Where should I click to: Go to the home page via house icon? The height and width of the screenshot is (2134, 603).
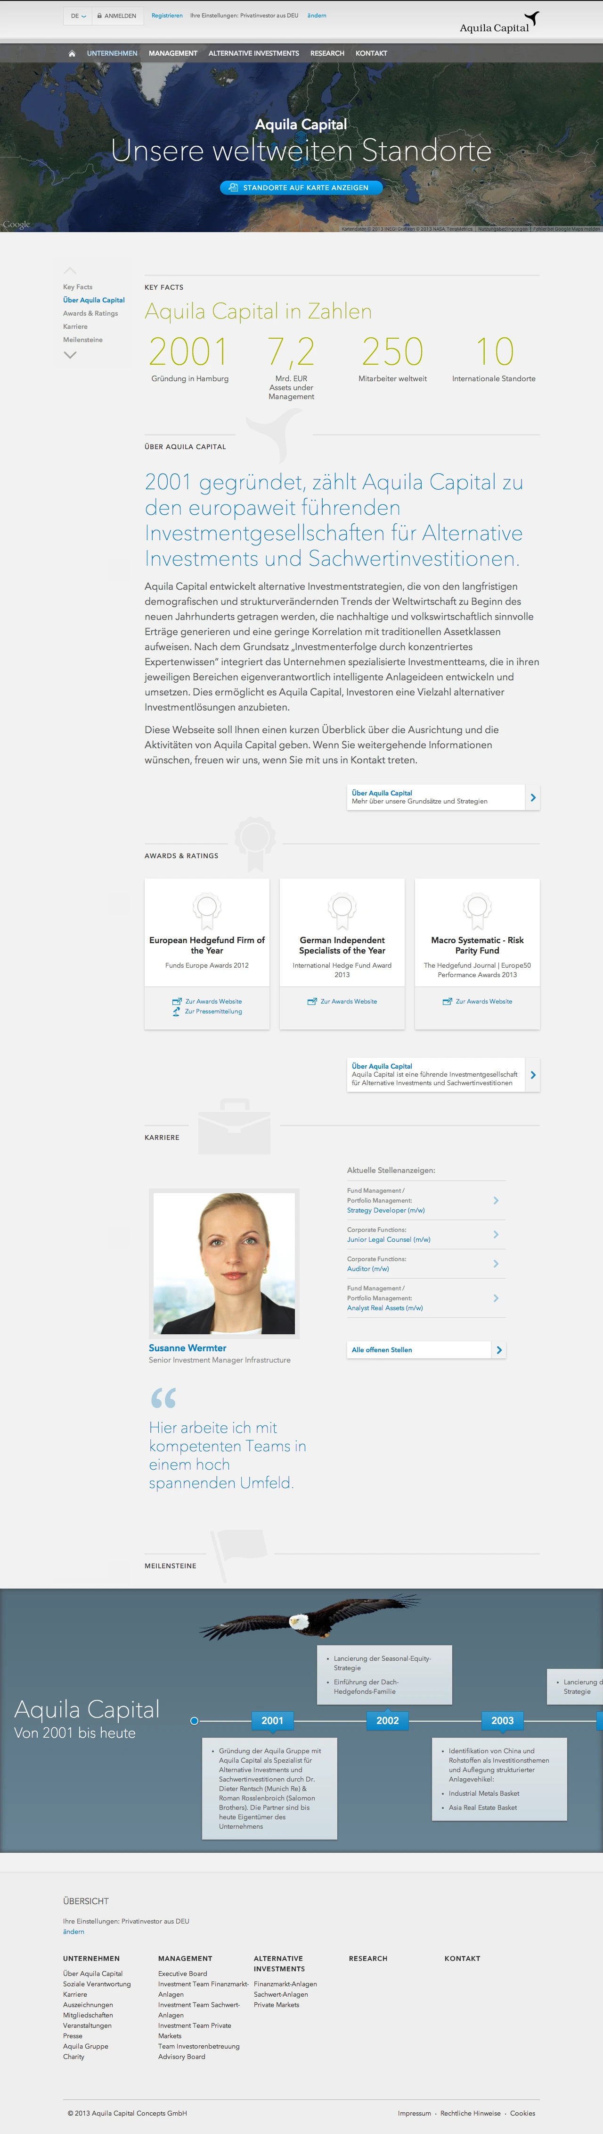pyautogui.click(x=72, y=53)
